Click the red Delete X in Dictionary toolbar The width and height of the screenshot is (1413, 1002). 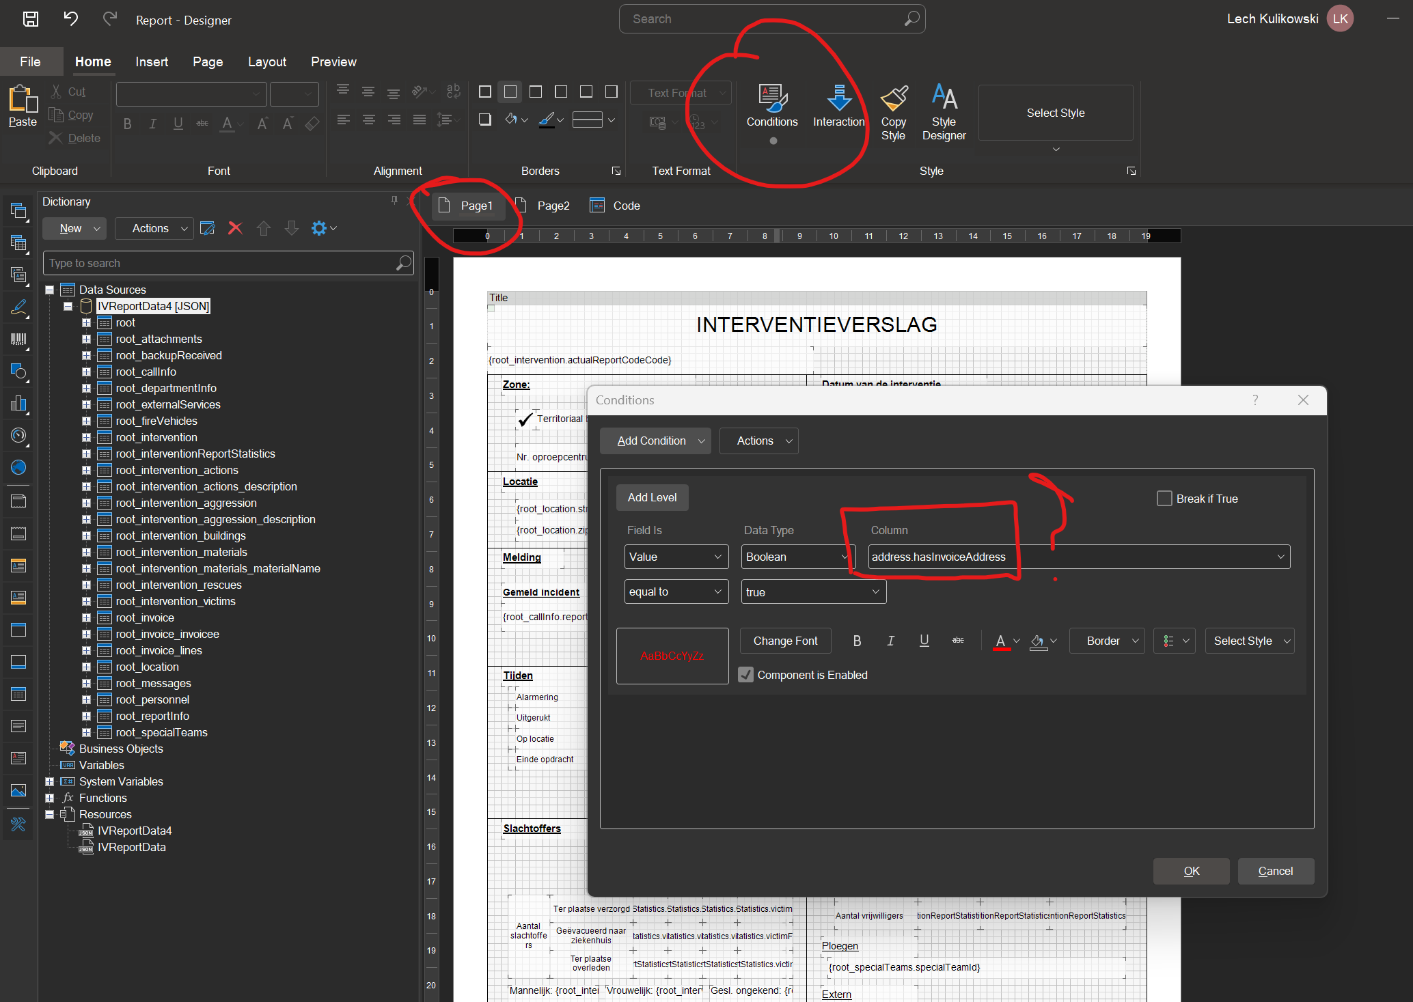tap(235, 228)
